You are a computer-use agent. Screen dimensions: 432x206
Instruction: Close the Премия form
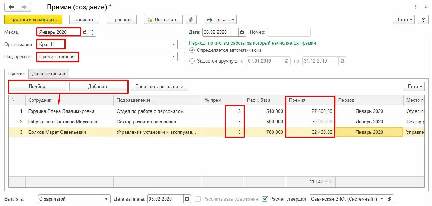click(425, 7)
